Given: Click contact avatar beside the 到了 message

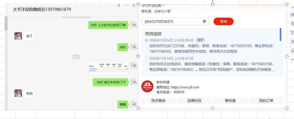Looking at the screenshot, I should 18,36.
